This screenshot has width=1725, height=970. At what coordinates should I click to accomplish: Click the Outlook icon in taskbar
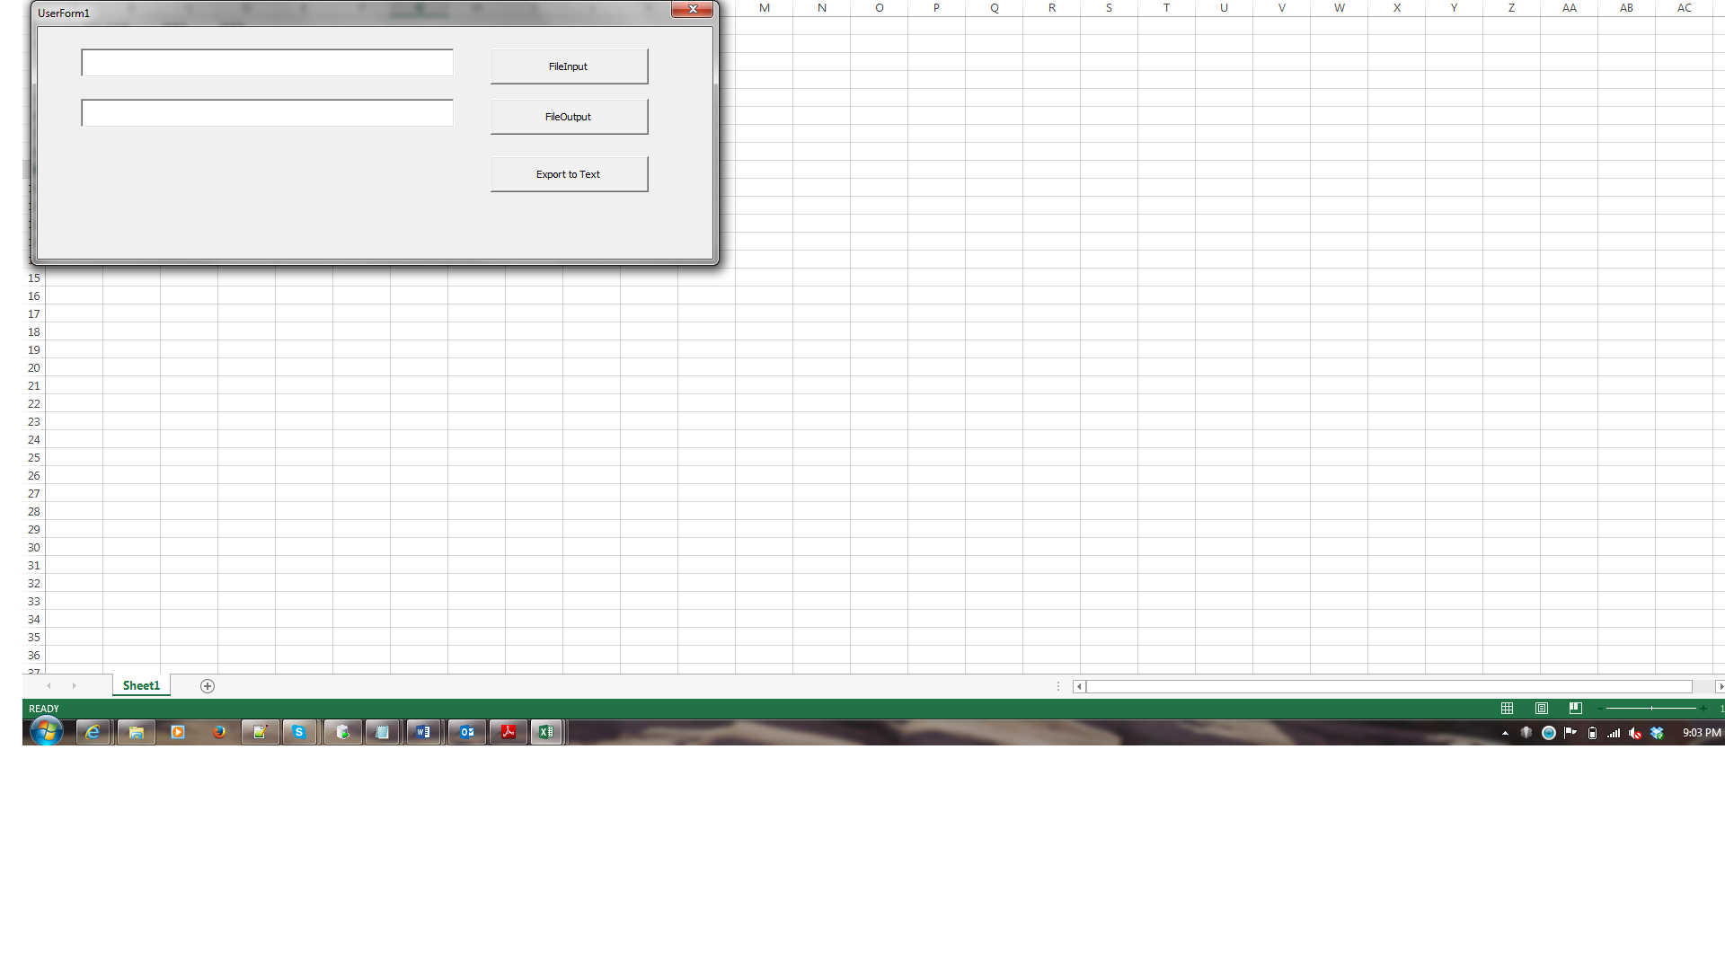pos(465,731)
